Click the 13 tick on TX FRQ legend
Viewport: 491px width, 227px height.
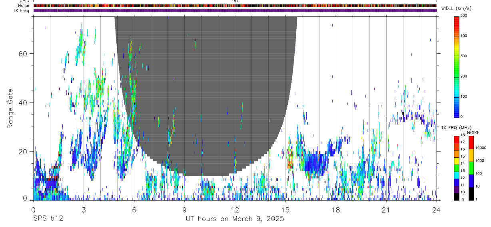tap(463, 171)
